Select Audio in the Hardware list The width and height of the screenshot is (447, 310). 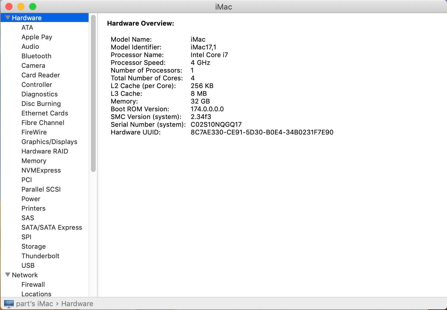pyautogui.click(x=30, y=46)
